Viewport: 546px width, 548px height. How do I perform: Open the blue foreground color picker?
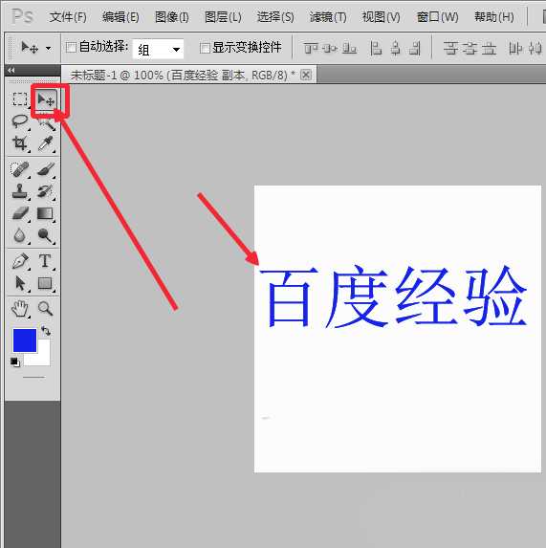tap(25, 340)
